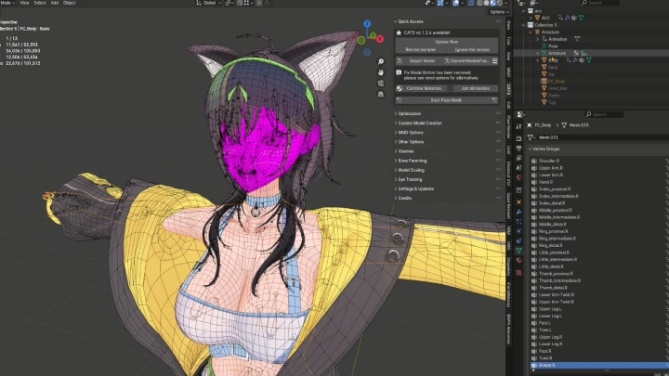Click the red X axis gizmo ball
The image size is (669, 376).
pos(380,39)
